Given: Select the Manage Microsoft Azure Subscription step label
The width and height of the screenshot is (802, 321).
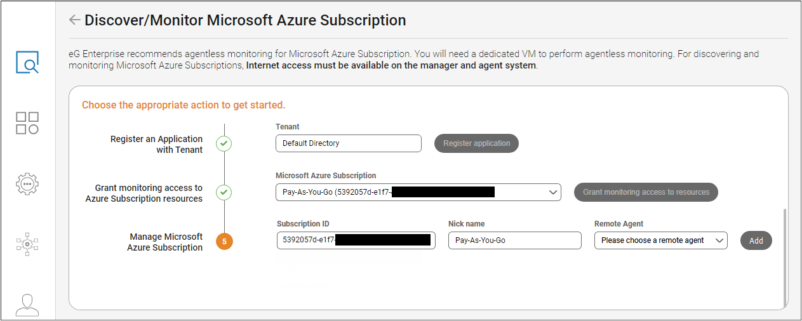Looking at the screenshot, I should click(x=165, y=242).
